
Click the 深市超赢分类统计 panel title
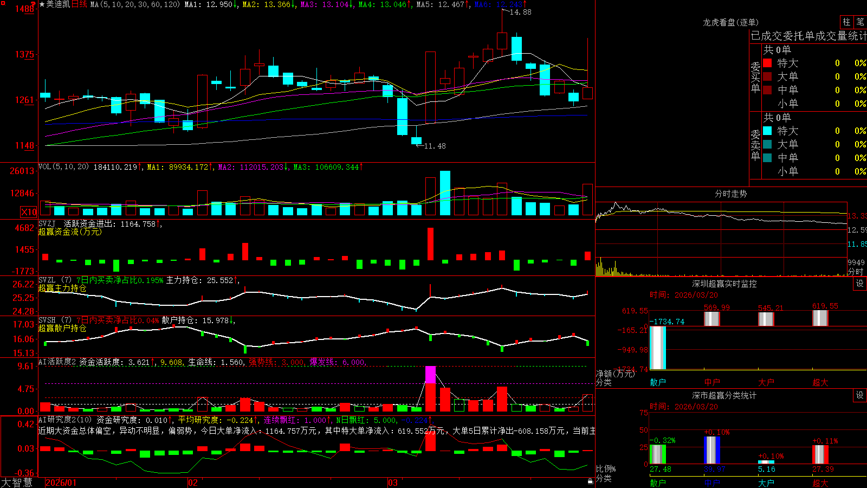724,395
